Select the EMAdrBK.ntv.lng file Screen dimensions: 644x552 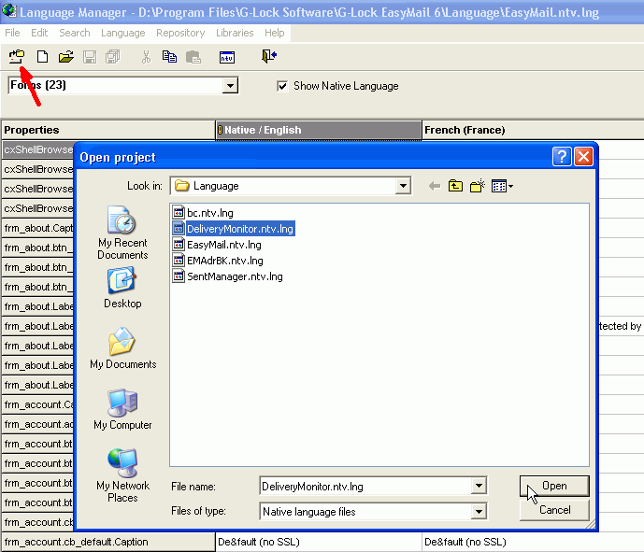click(218, 261)
